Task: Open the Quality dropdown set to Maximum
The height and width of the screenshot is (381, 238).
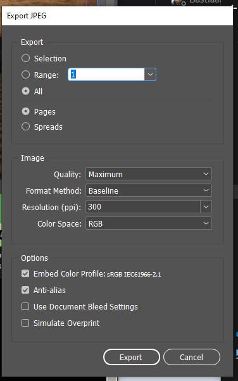Action: coord(149,174)
